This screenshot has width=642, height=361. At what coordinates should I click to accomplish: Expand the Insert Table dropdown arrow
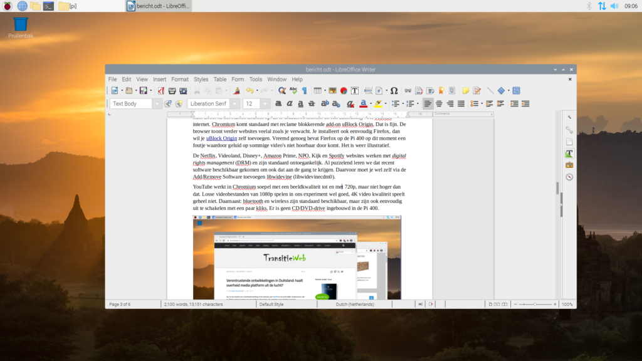(325, 90)
